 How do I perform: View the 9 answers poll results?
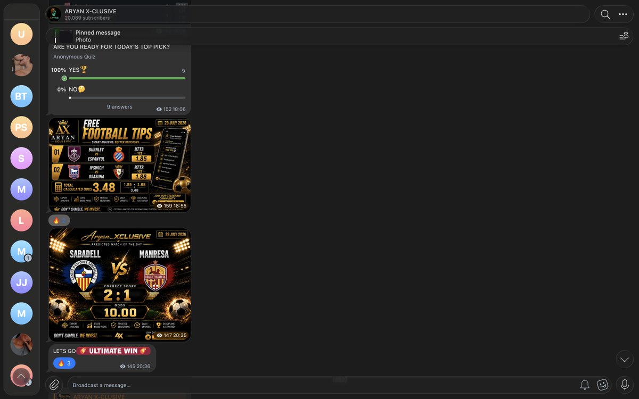coord(119,107)
